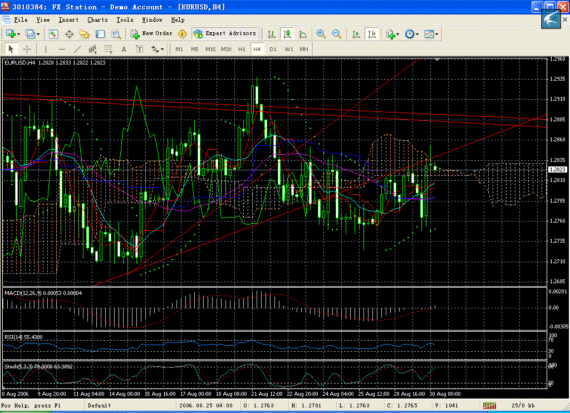Switch timeframe to D1
570x413 pixels.
click(x=273, y=49)
